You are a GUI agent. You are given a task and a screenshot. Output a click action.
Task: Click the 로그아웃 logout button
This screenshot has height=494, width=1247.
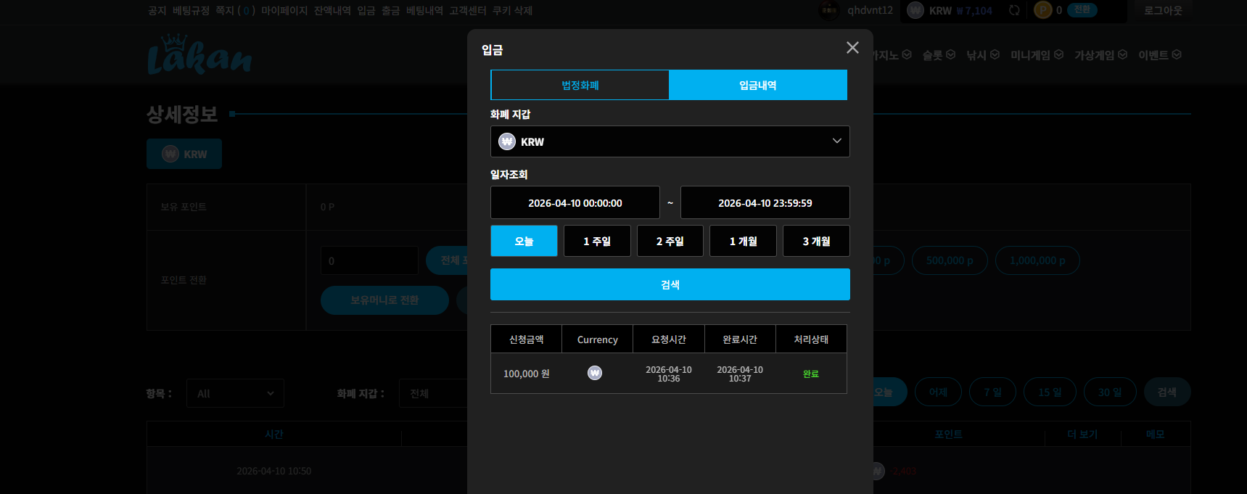click(x=1163, y=10)
